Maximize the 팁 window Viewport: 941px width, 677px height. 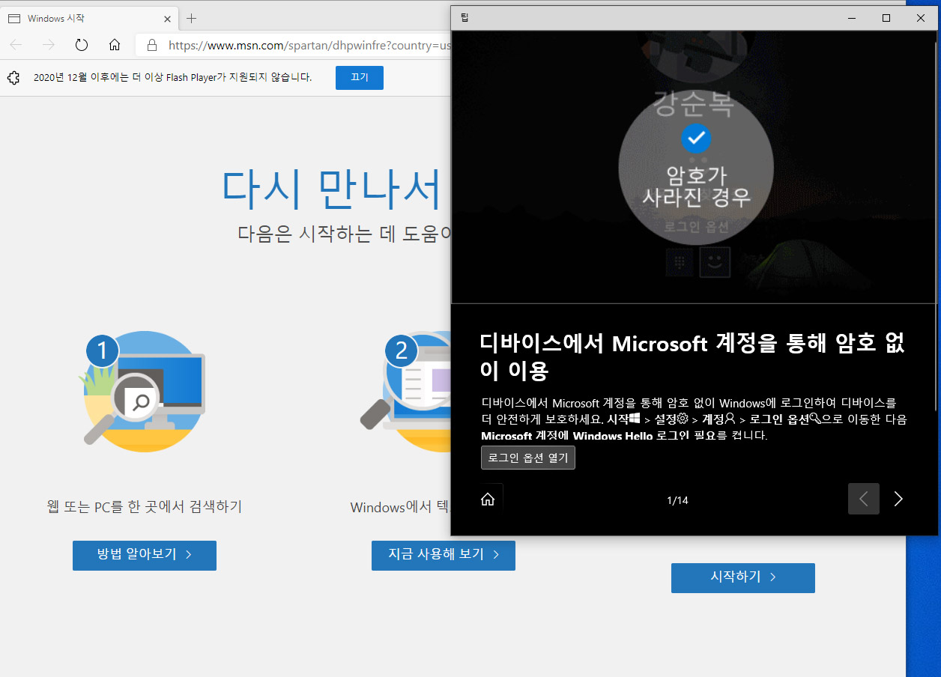pos(886,18)
